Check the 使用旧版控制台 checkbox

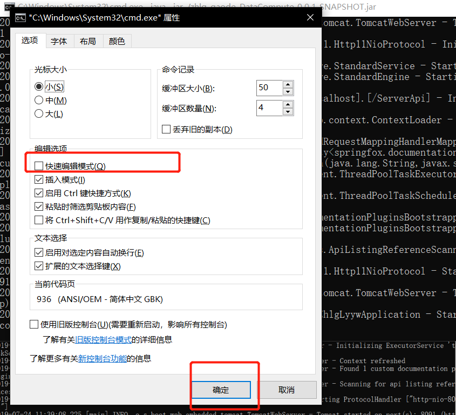tap(34, 324)
